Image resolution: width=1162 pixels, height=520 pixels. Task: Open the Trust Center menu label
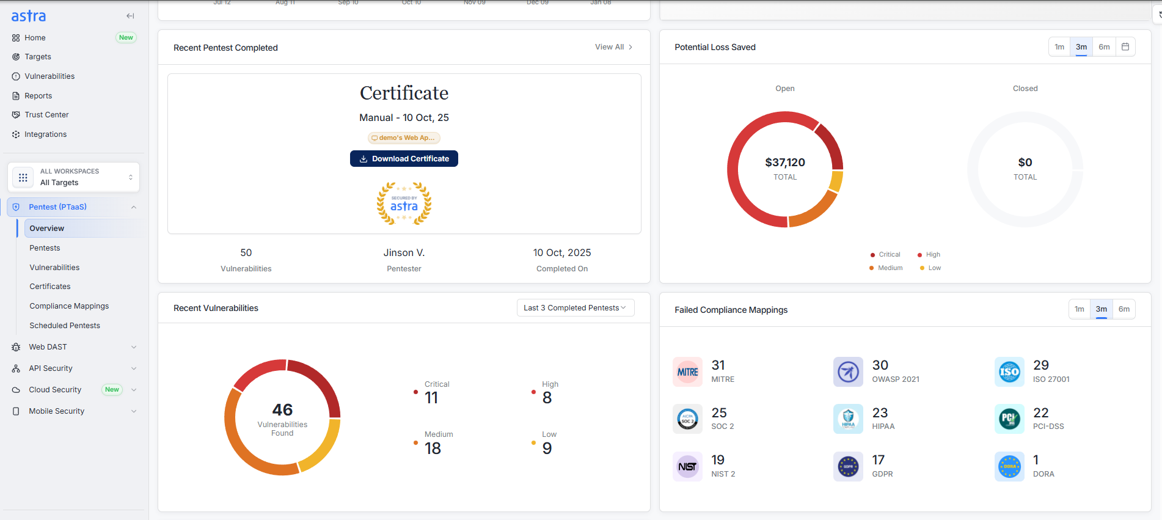point(46,115)
